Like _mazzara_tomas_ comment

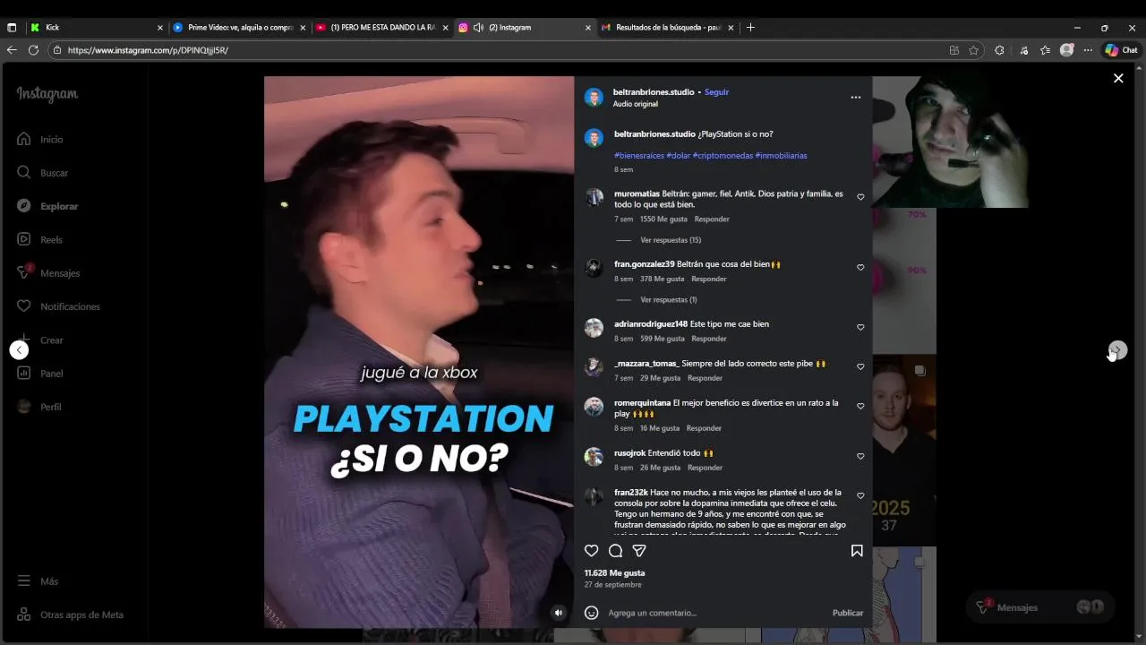click(x=860, y=366)
